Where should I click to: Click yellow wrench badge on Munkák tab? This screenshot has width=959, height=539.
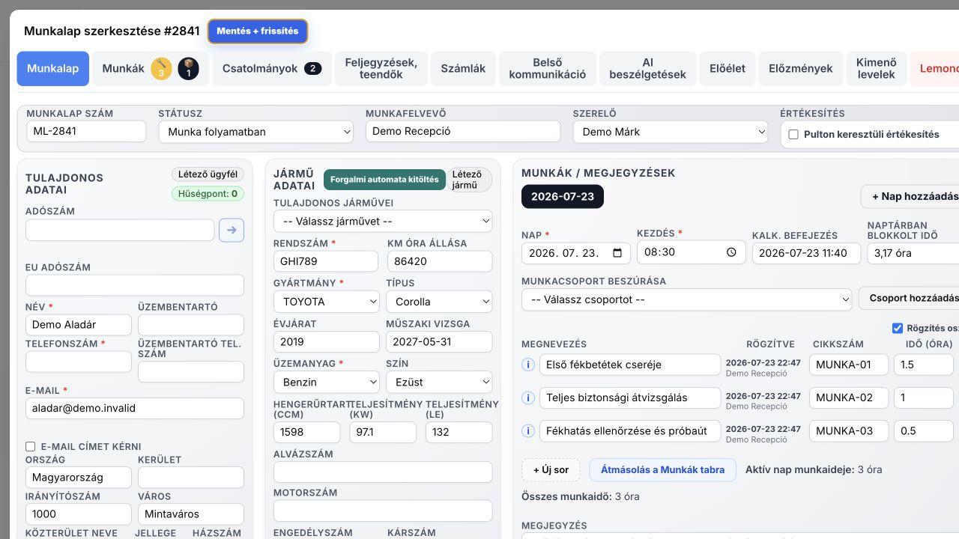click(x=161, y=69)
